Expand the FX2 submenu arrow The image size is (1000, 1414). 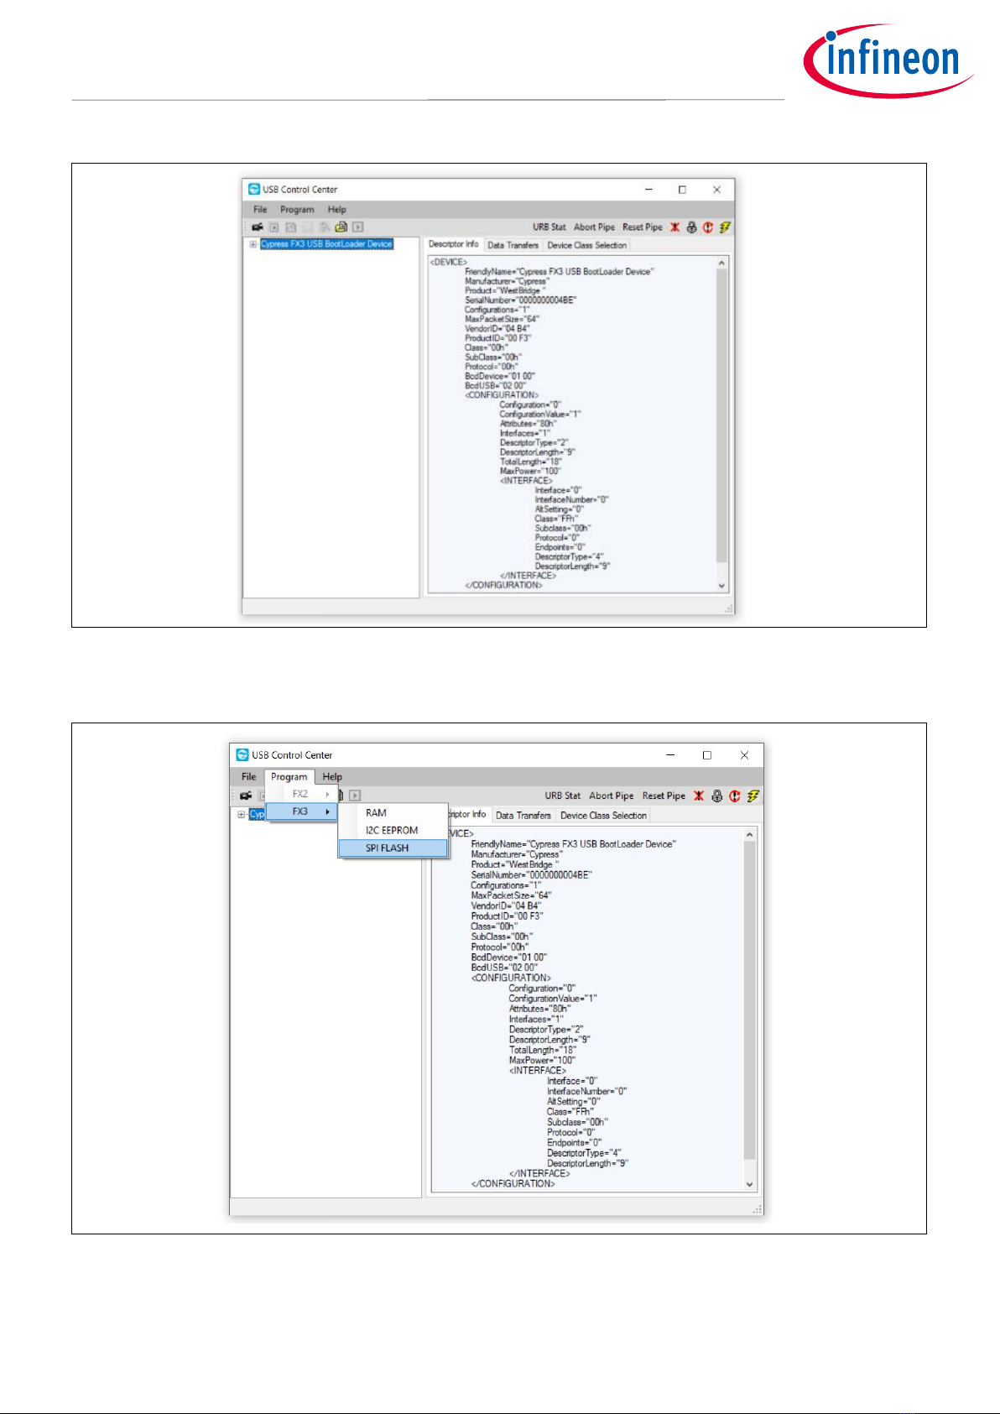tap(327, 794)
